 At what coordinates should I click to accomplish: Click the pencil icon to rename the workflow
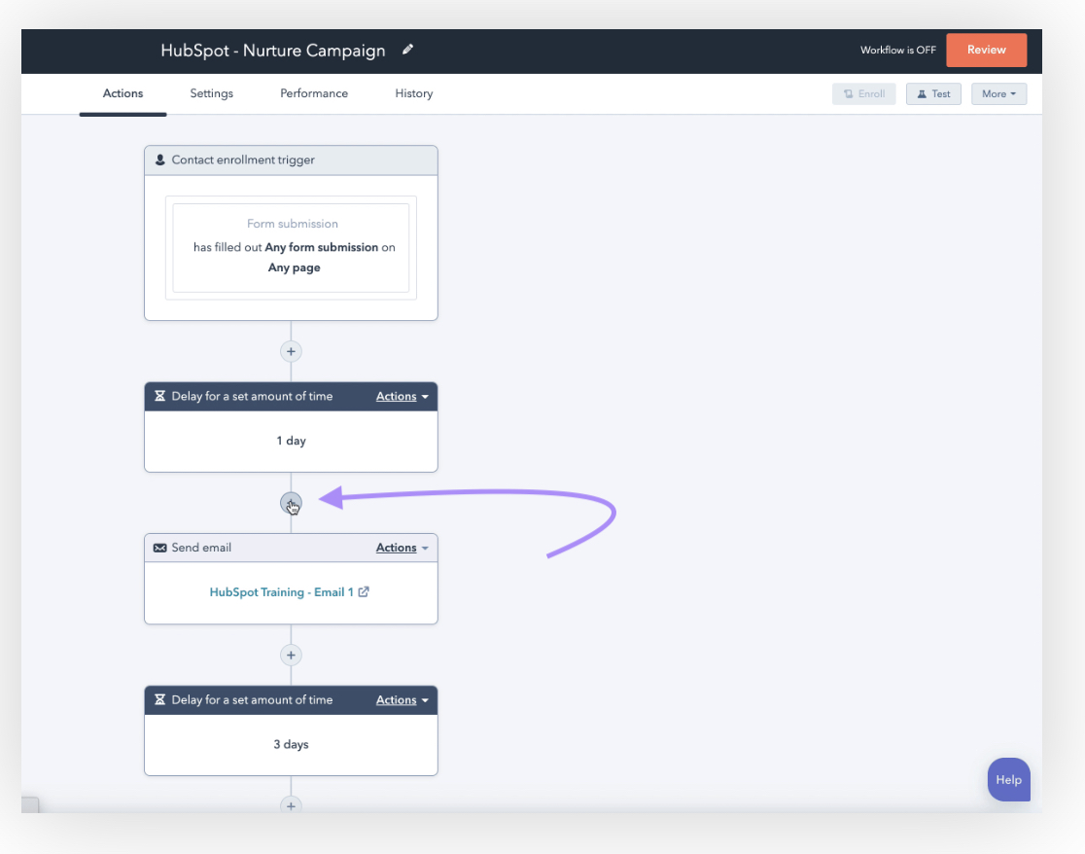click(407, 49)
